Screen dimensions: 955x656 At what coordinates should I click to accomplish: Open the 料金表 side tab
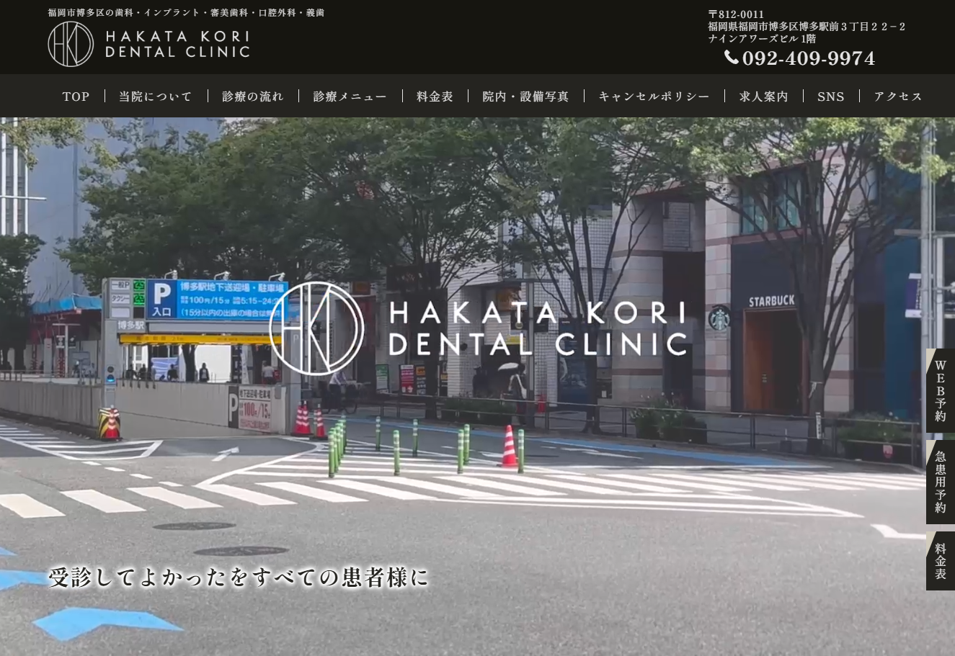click(941, 561)
